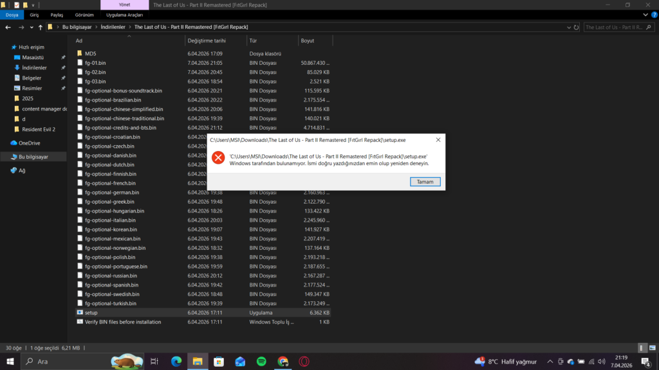
Task: Open Masaüstü in the sidebar
Action: 33,57
